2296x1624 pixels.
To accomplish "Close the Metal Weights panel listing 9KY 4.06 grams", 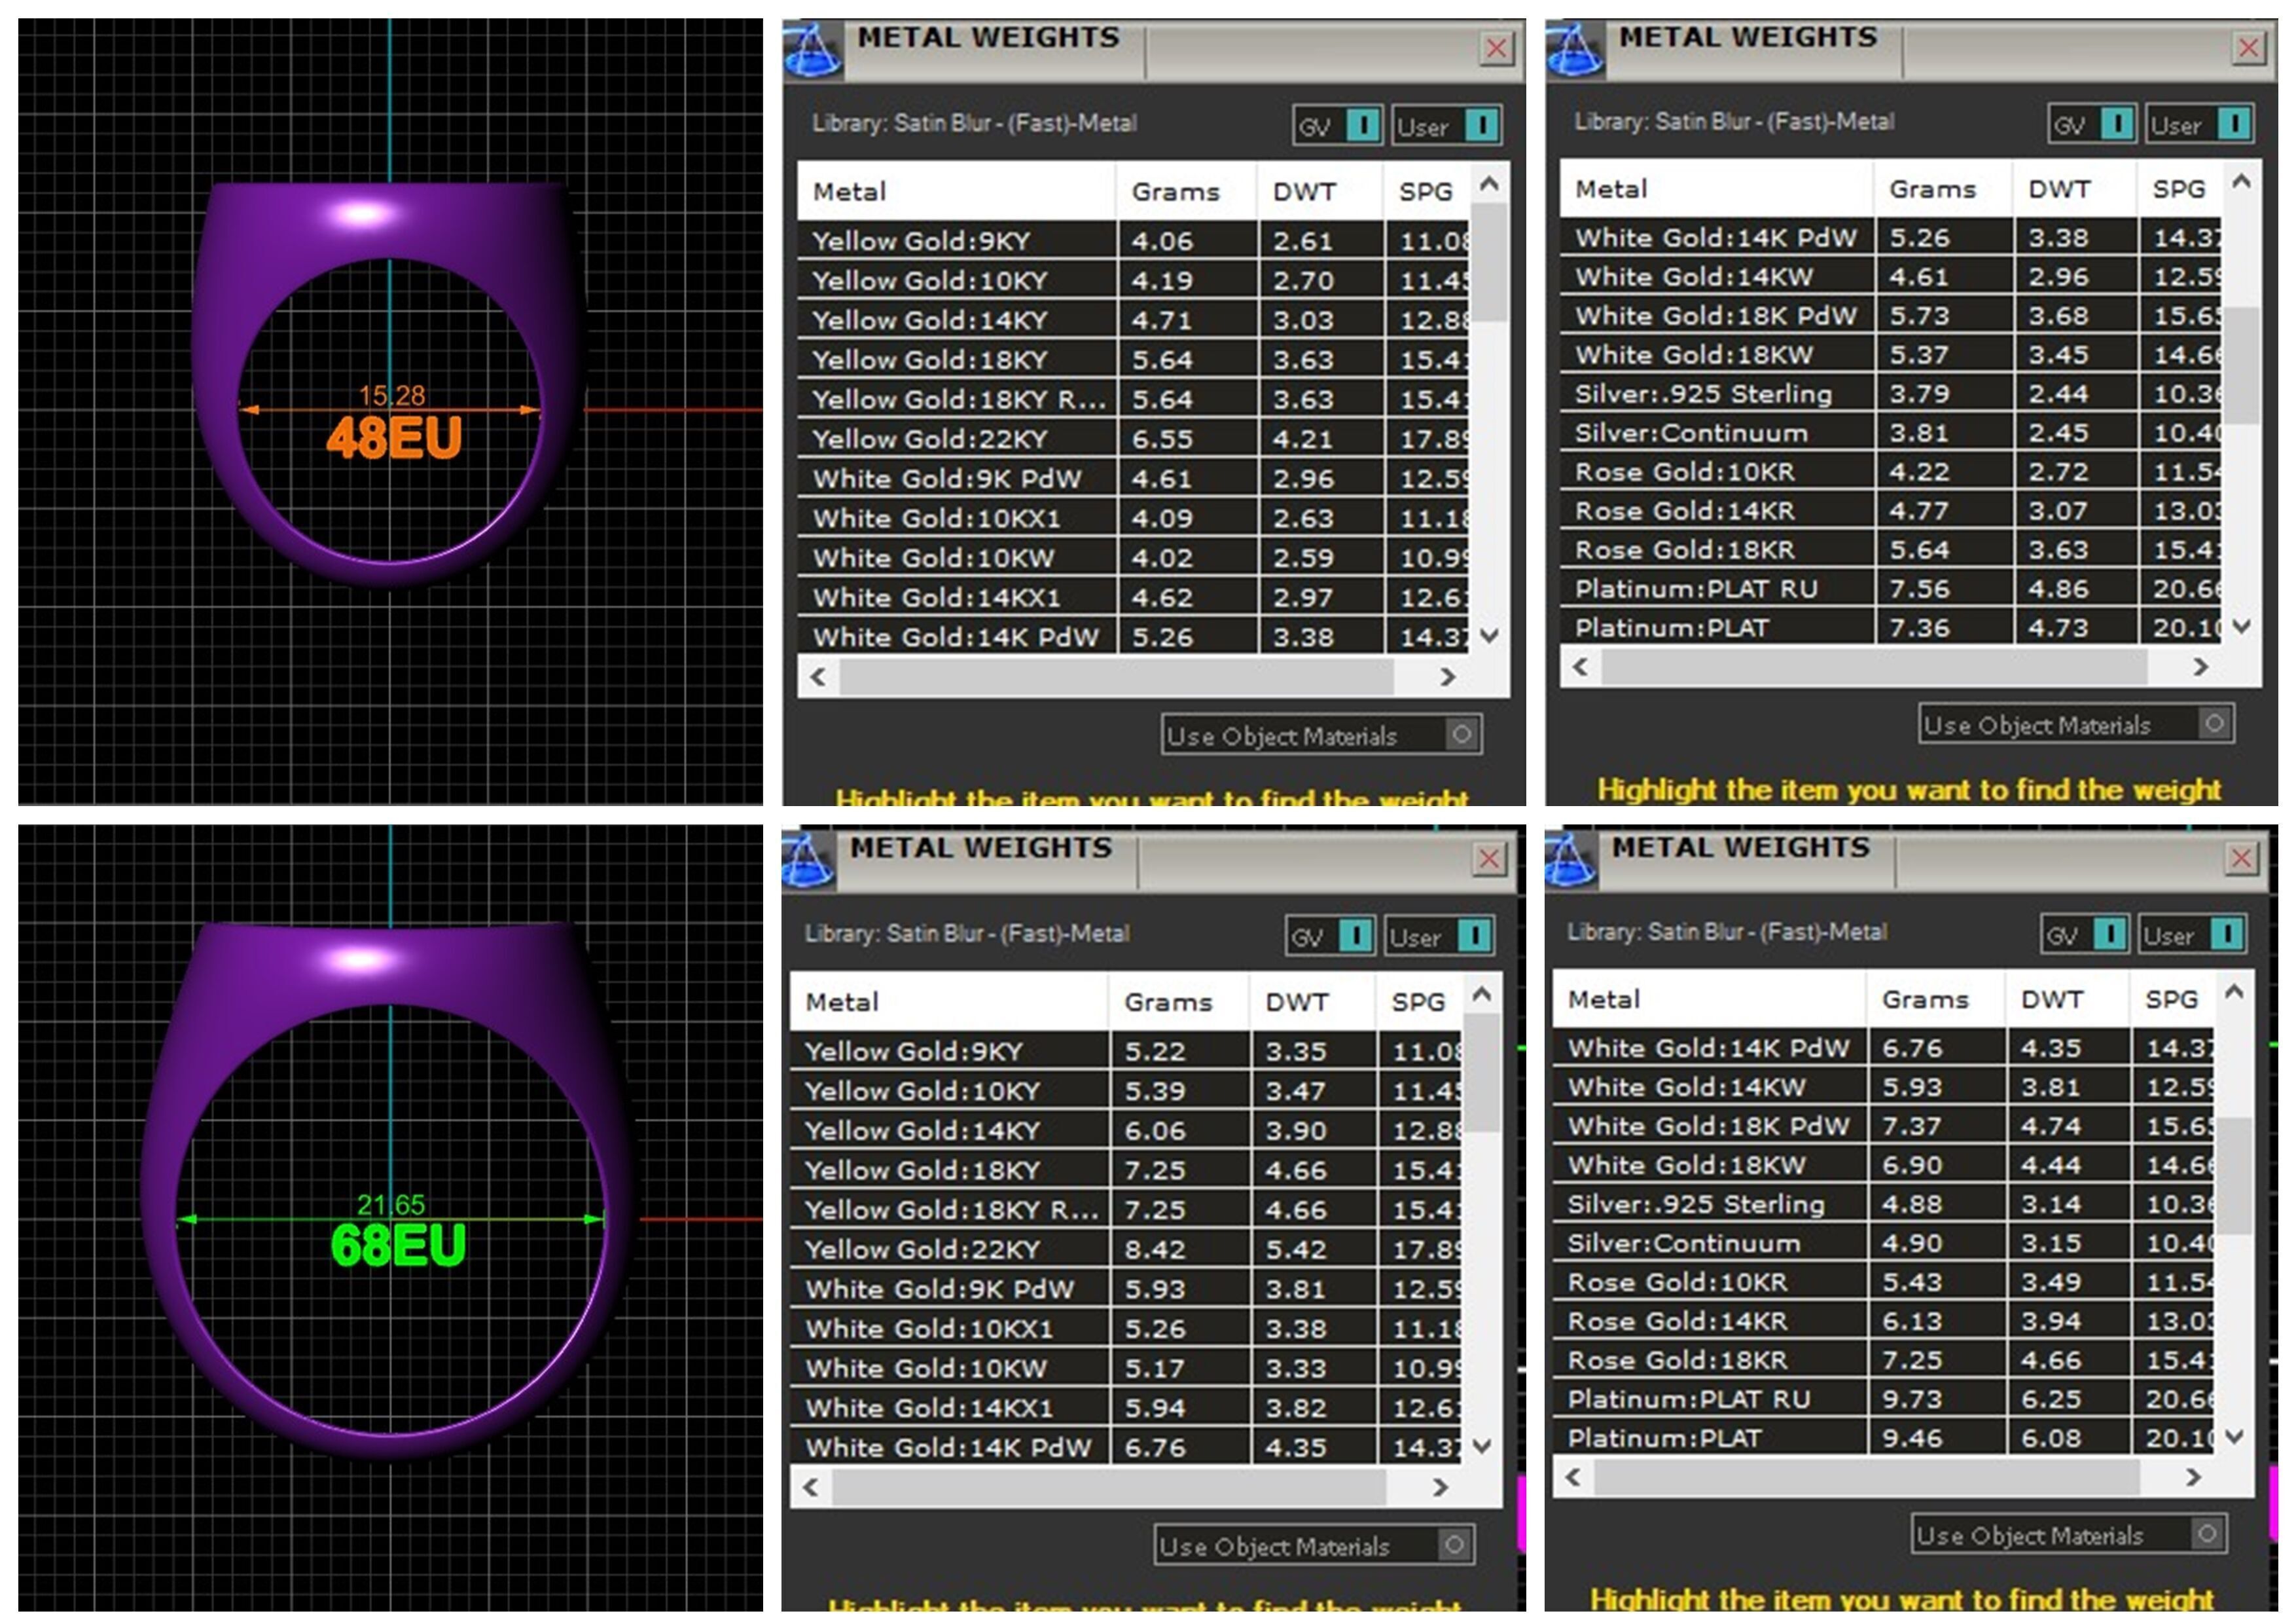I will (1496, 48).
